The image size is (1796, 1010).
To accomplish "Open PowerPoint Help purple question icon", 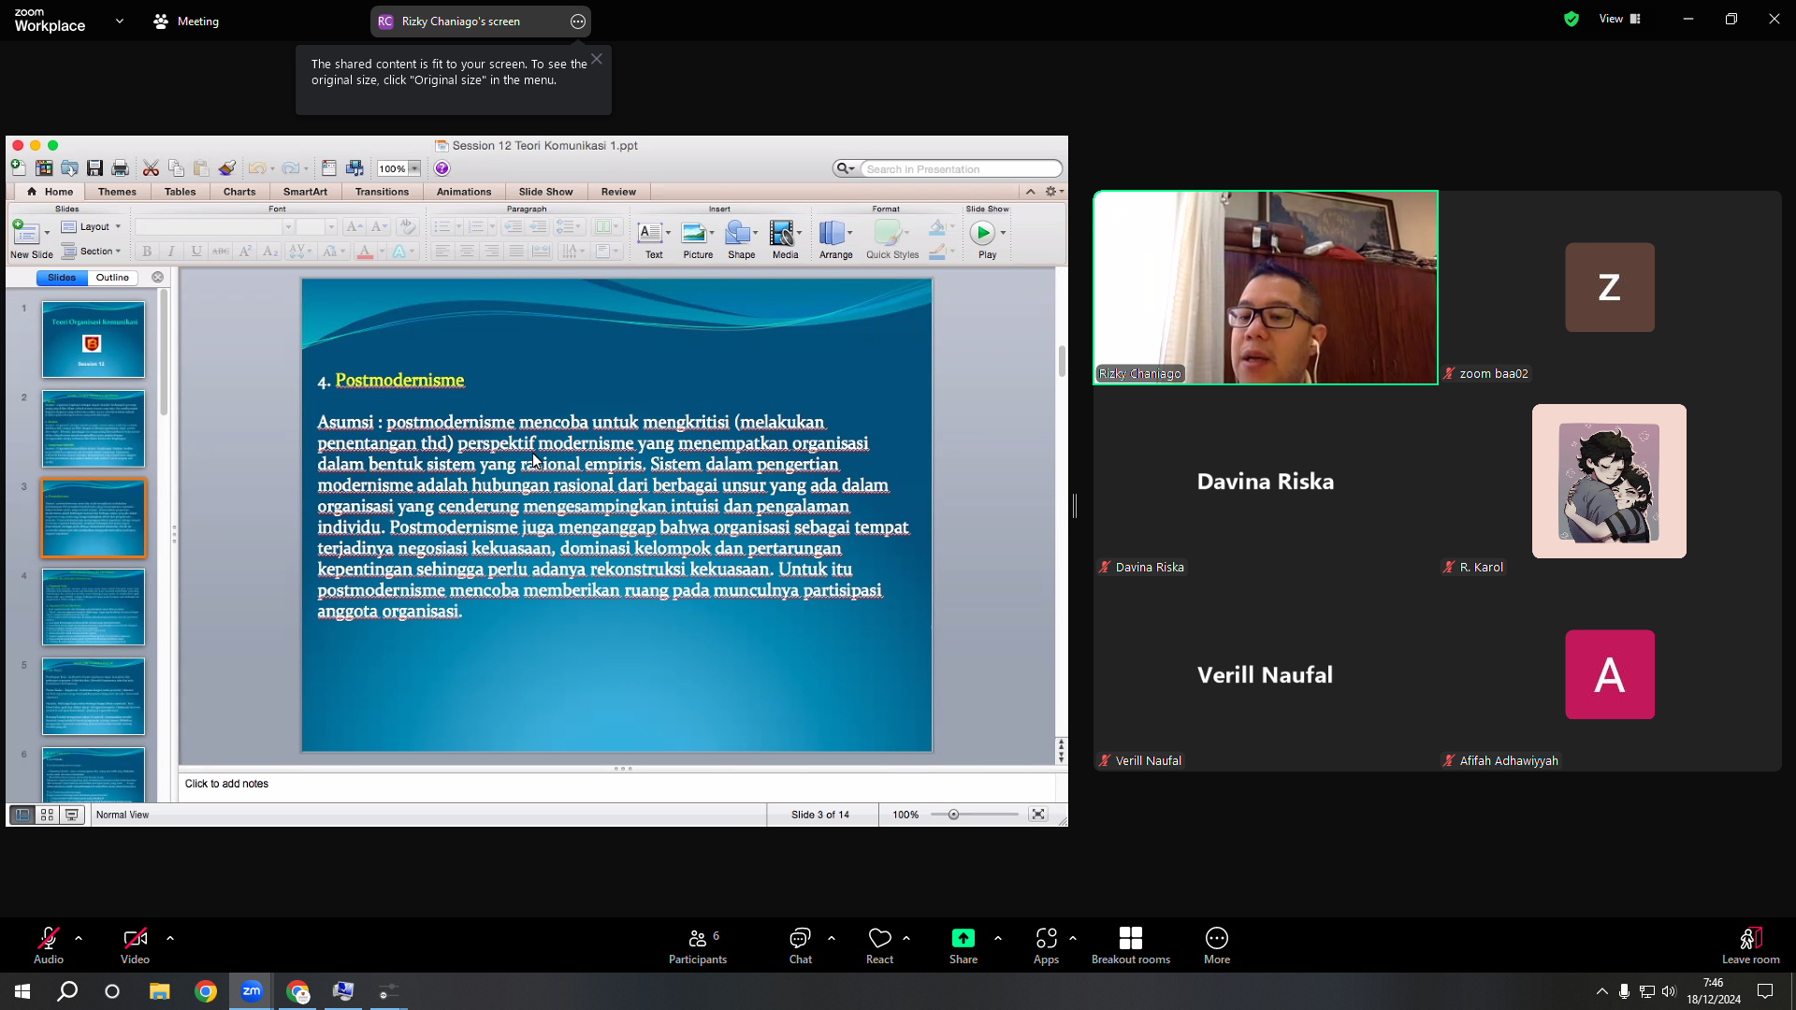I will [x=442, y=168].
